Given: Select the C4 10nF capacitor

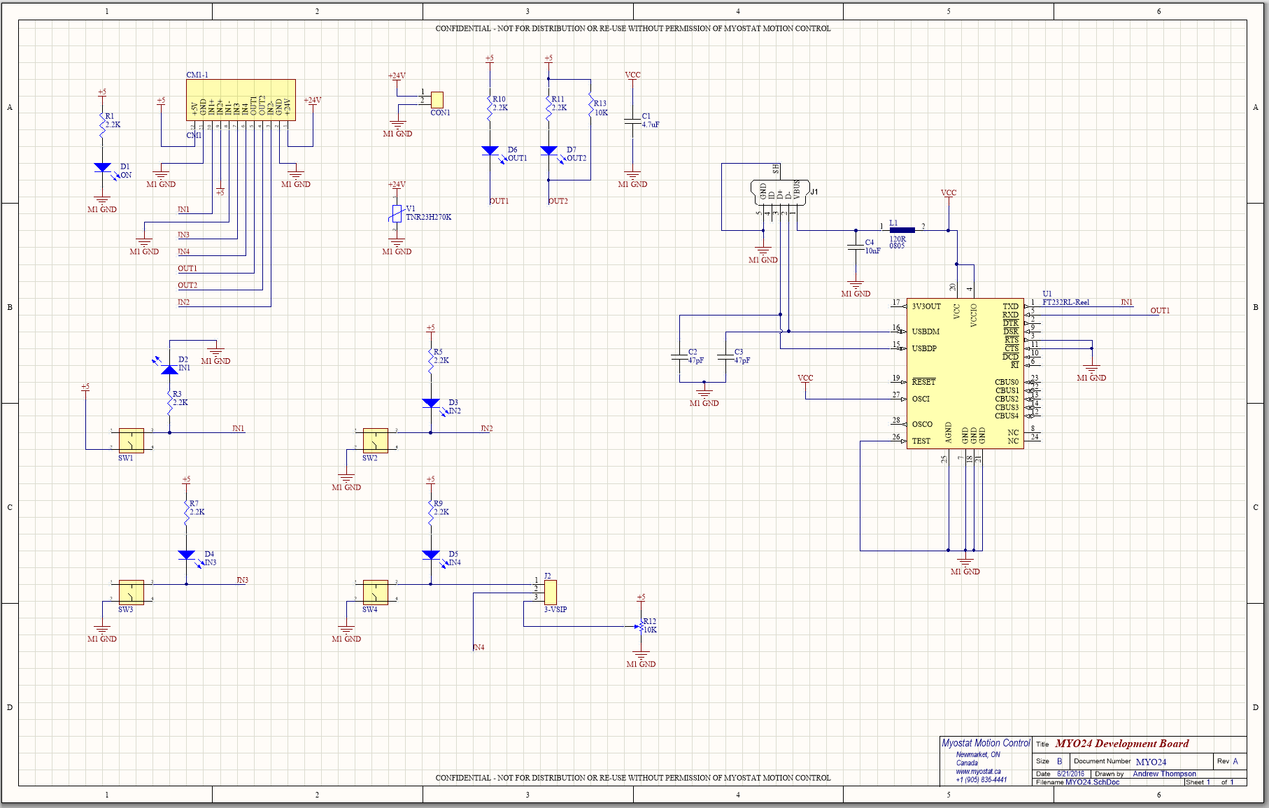Looking at the screenshot, I should pyautogui.click(x=855, y=247).
